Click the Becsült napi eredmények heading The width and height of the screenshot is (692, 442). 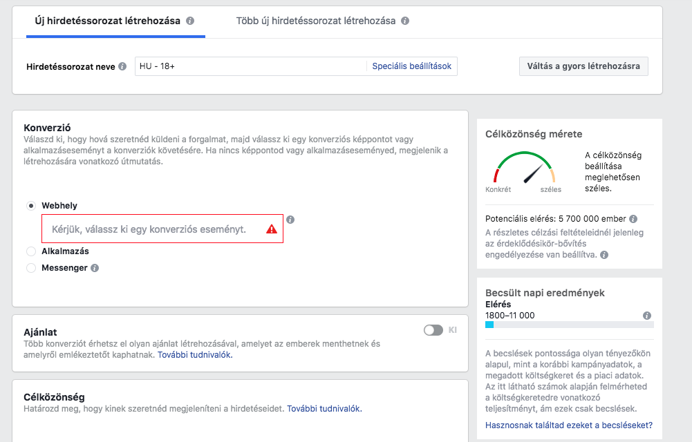click(x=545, y=293)
